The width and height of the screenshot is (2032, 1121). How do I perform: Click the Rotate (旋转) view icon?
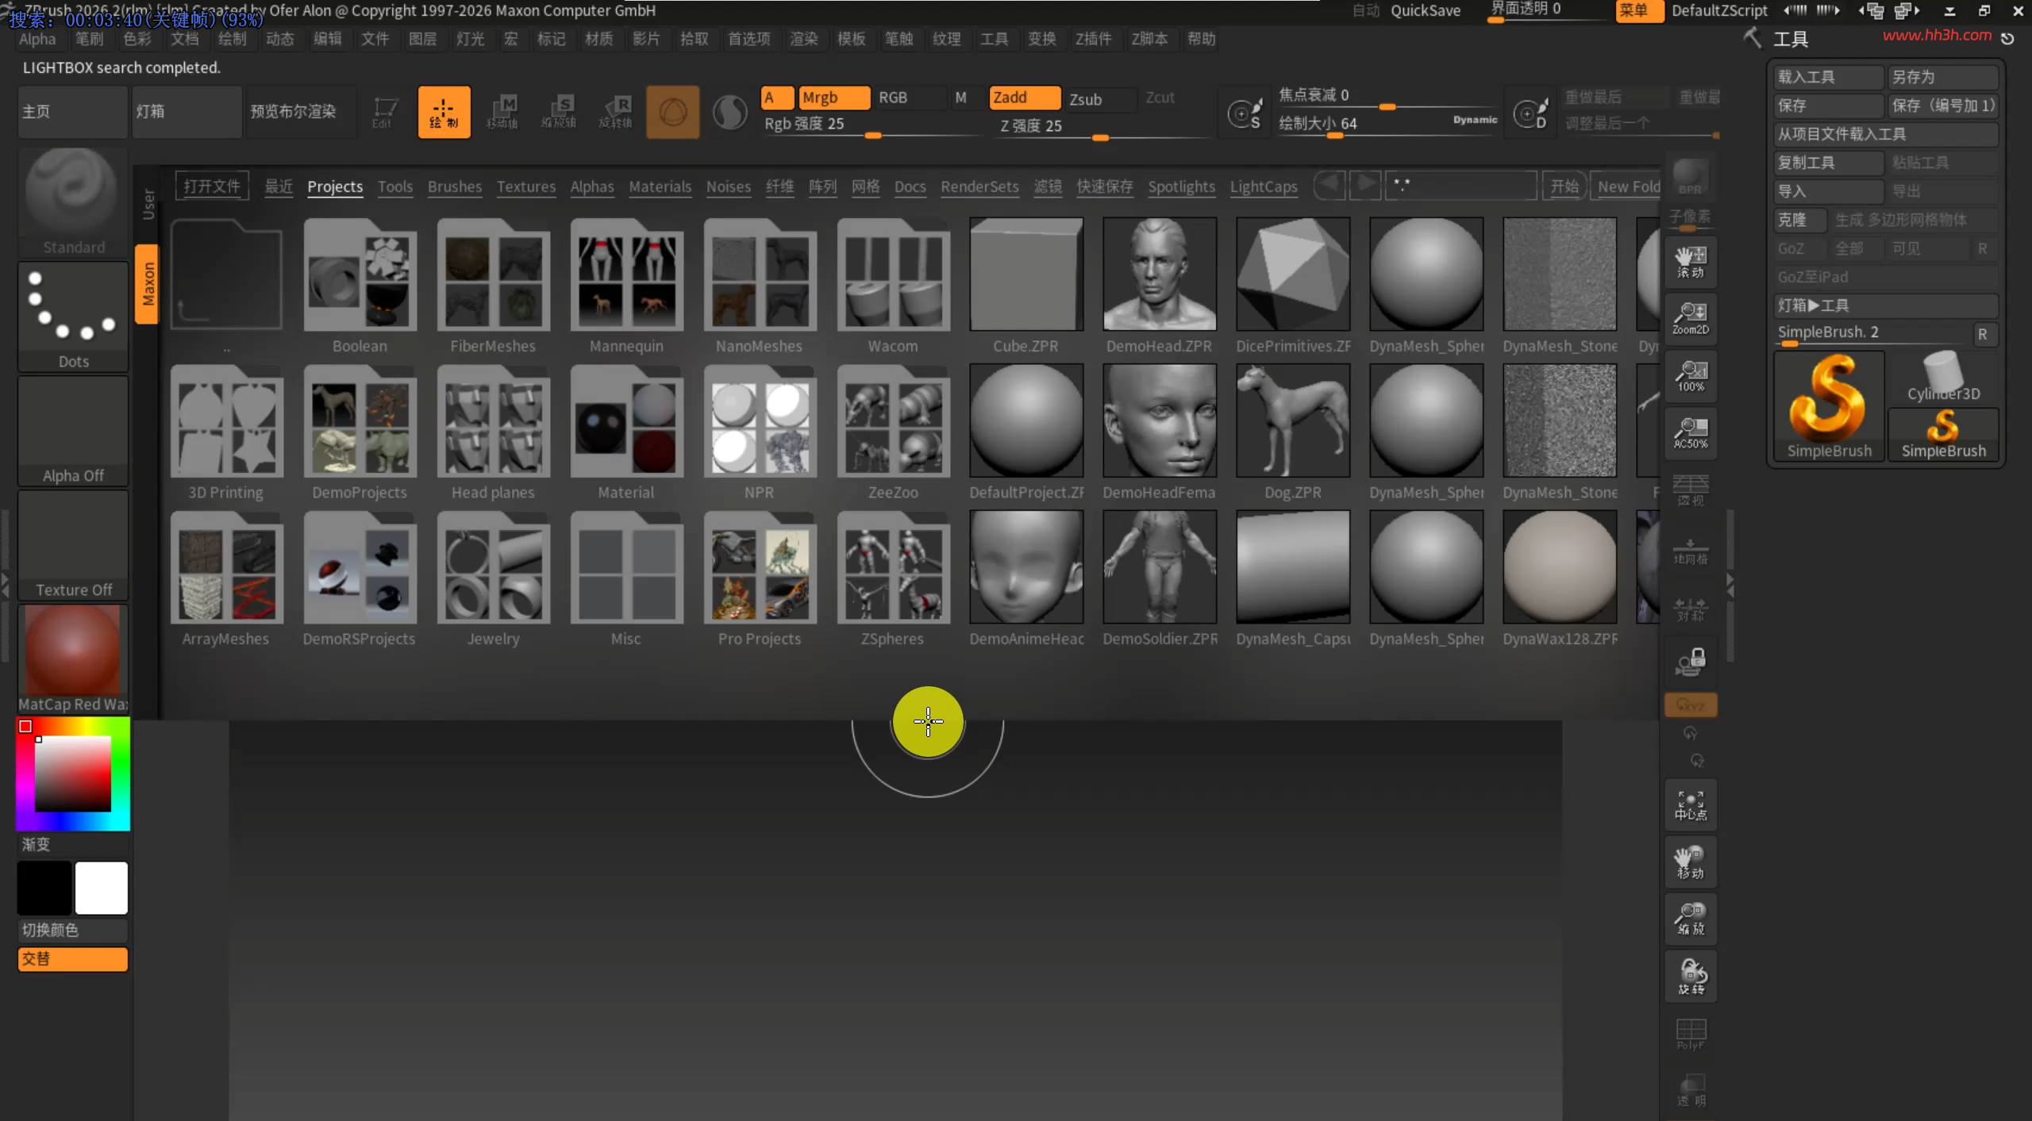(1691, 977)
